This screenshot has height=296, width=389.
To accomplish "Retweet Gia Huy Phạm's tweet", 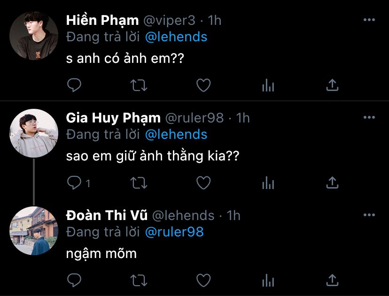I will coord(139,183).
